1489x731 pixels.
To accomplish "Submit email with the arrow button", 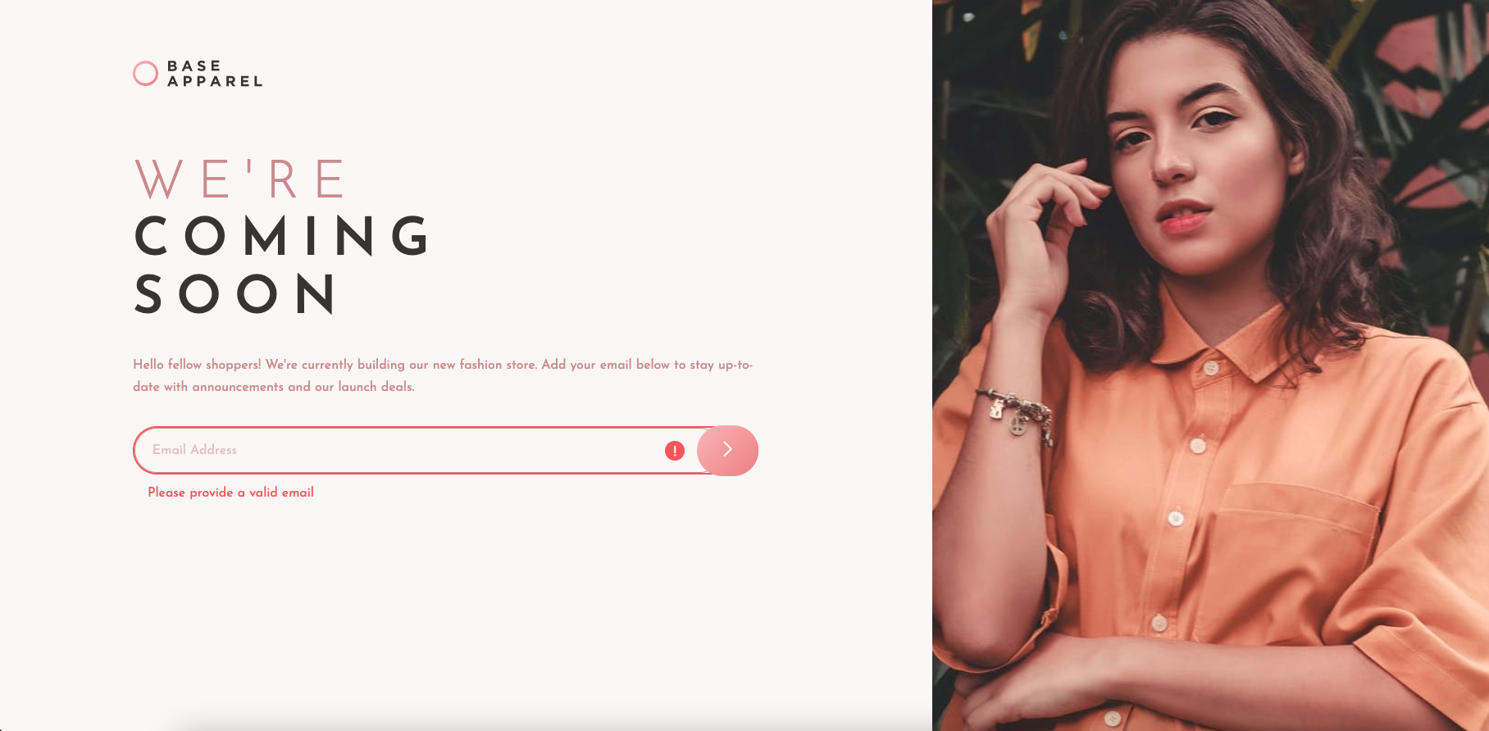I will tap(727, 450).
